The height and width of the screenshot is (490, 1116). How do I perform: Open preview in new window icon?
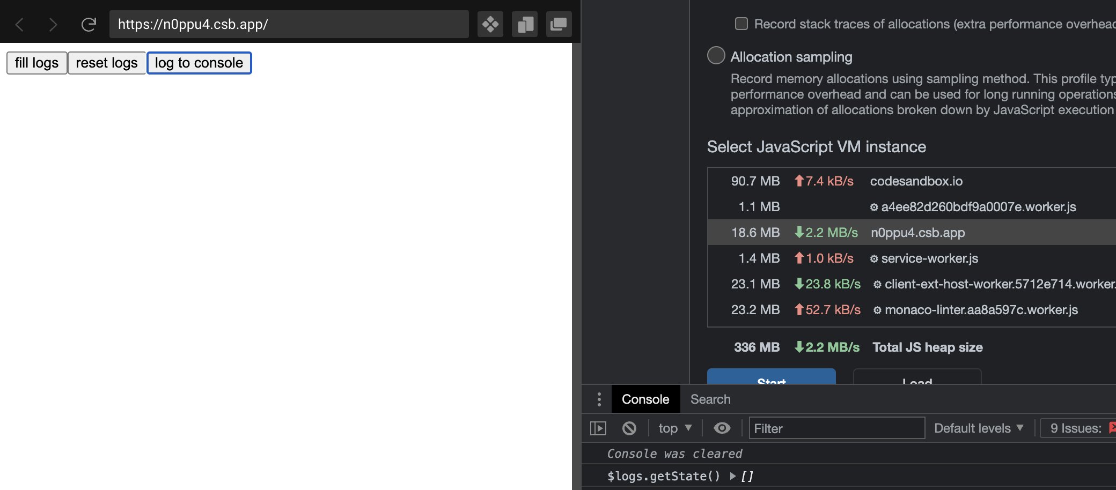click(x=559, y=24)
